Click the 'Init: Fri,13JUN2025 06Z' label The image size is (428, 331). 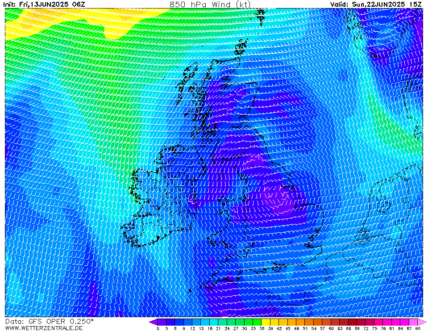(x=44, y=4)
